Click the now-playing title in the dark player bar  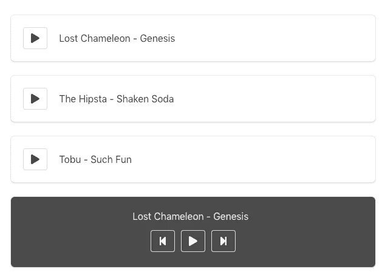[x=190, y=217]
